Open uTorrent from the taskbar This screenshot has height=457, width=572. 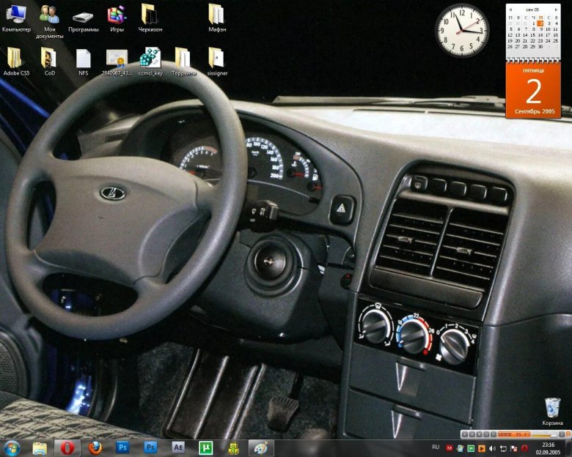click(x=205, y=447)
